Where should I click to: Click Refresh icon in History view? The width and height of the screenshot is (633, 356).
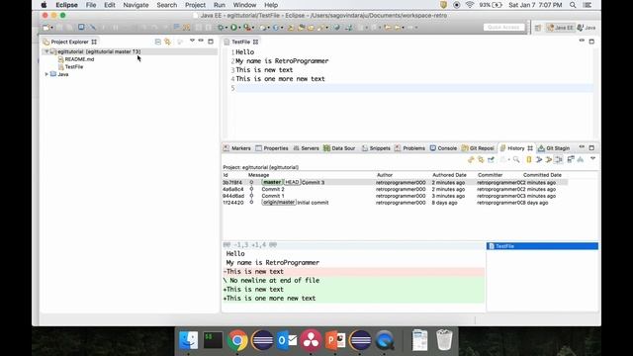tap(471, 160)
